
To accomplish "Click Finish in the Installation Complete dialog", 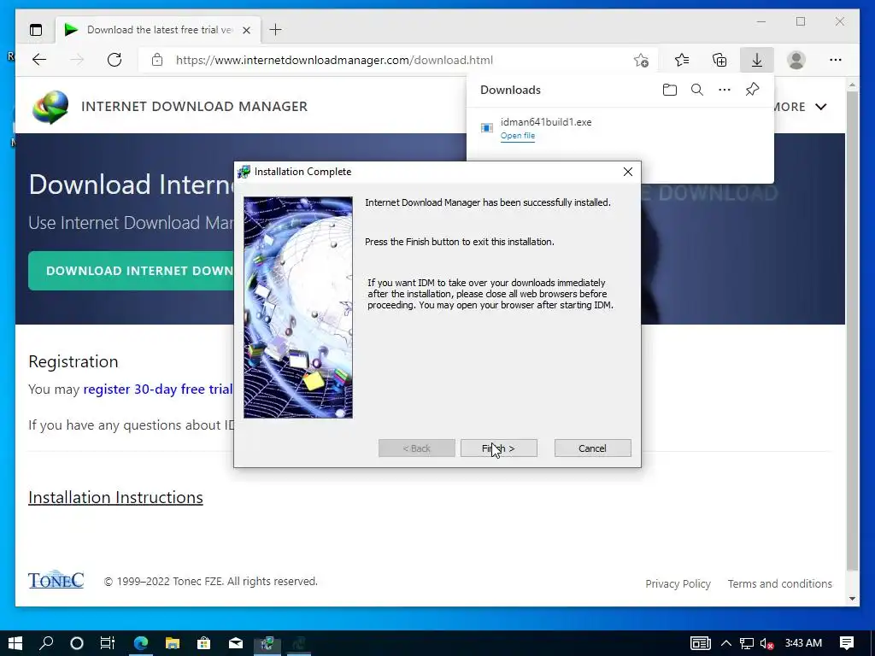I will pos(499,448).
